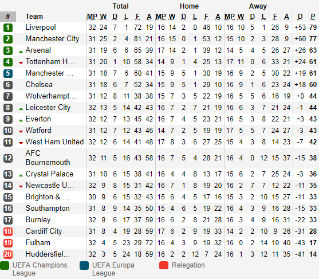Screen dimensions: 319x279
Task: Click the green position 1 badge for Liverpool
Action: point(8,27)
